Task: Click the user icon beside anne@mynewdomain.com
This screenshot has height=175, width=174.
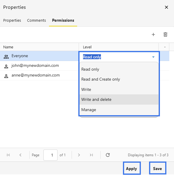Action: click(x=6, y=76)
